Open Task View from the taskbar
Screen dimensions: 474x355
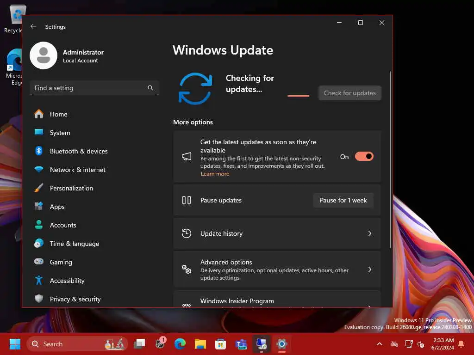pos(139,344)
